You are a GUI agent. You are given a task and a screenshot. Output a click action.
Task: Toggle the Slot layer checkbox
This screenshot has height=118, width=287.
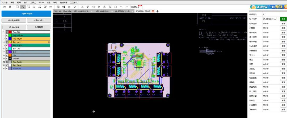click(x=7, y=55)
